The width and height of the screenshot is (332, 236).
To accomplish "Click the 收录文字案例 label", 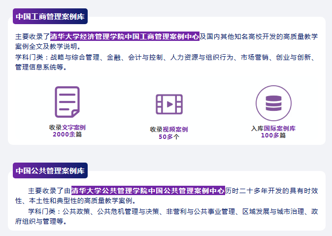I will tap(67, 127).
